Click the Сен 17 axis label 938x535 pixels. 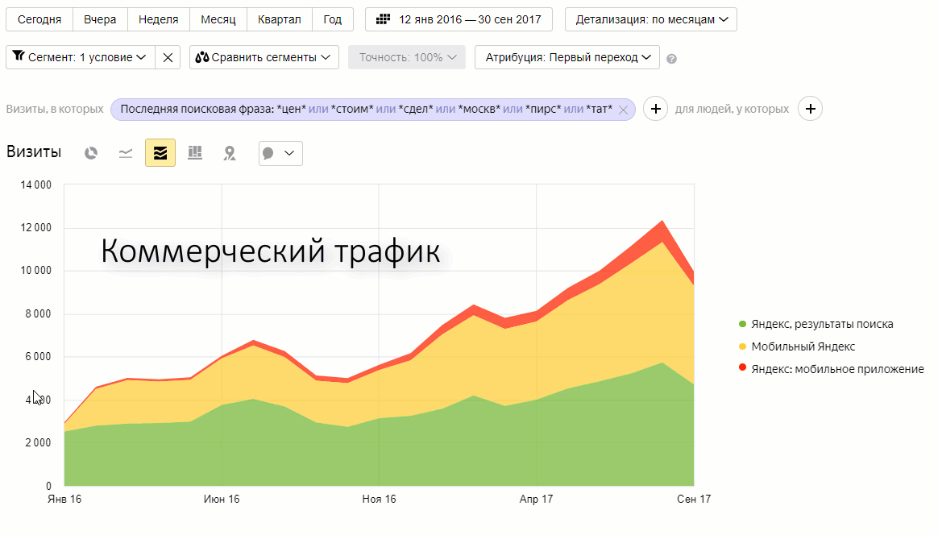[x=694, y=499]
